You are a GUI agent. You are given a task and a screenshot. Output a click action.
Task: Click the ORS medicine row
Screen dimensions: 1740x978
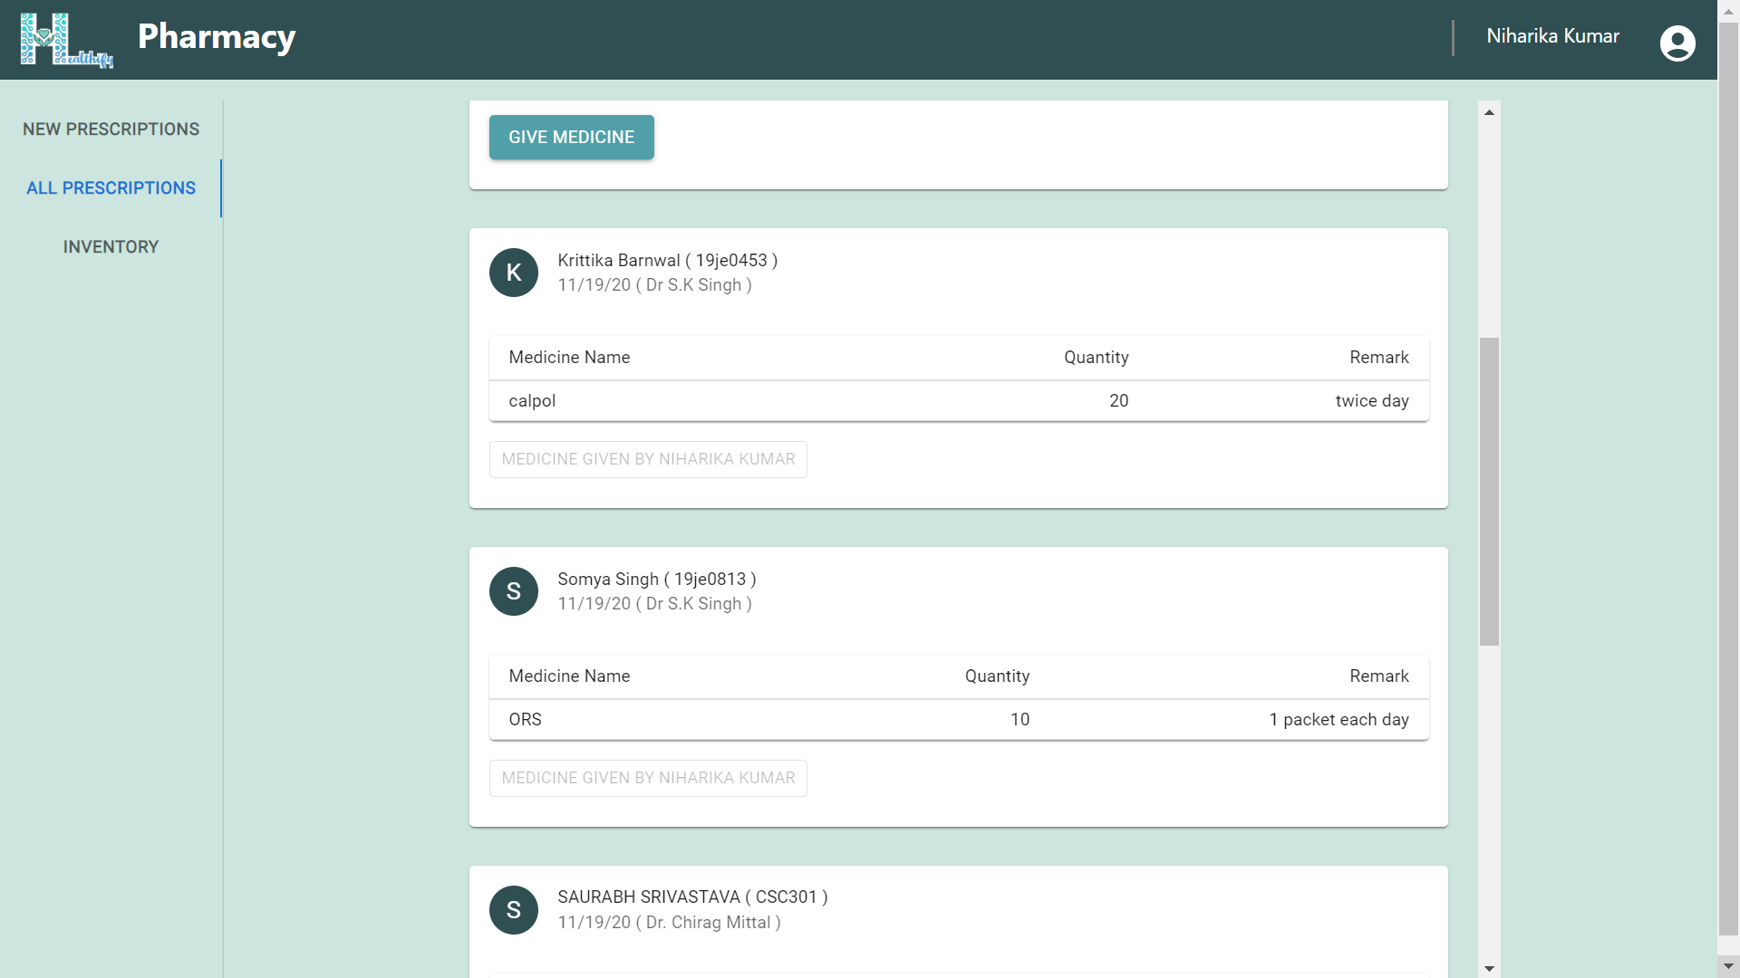(959, 720)
